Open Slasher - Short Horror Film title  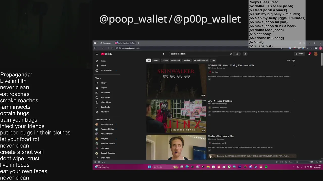click(x=221, y=136)
